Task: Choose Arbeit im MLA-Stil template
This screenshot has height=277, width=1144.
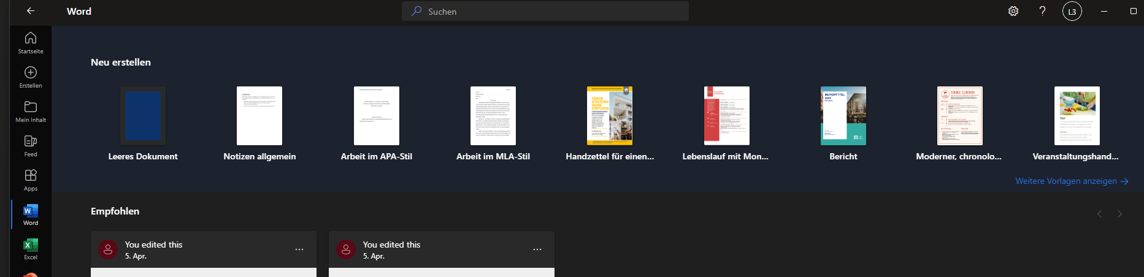Action: tap(493, 124)
